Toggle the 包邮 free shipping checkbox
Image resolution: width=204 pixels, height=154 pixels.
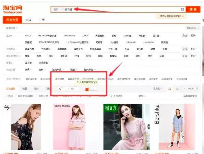click(6, 96)
